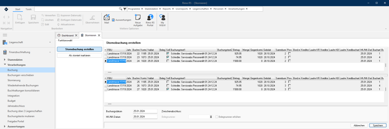The width and height of the screenshot is (389, 129).
Task: Remove the Programme search tag
Action: tap(142, 9)
